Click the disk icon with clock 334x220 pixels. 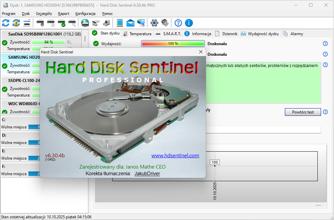[x=51, y=23]
